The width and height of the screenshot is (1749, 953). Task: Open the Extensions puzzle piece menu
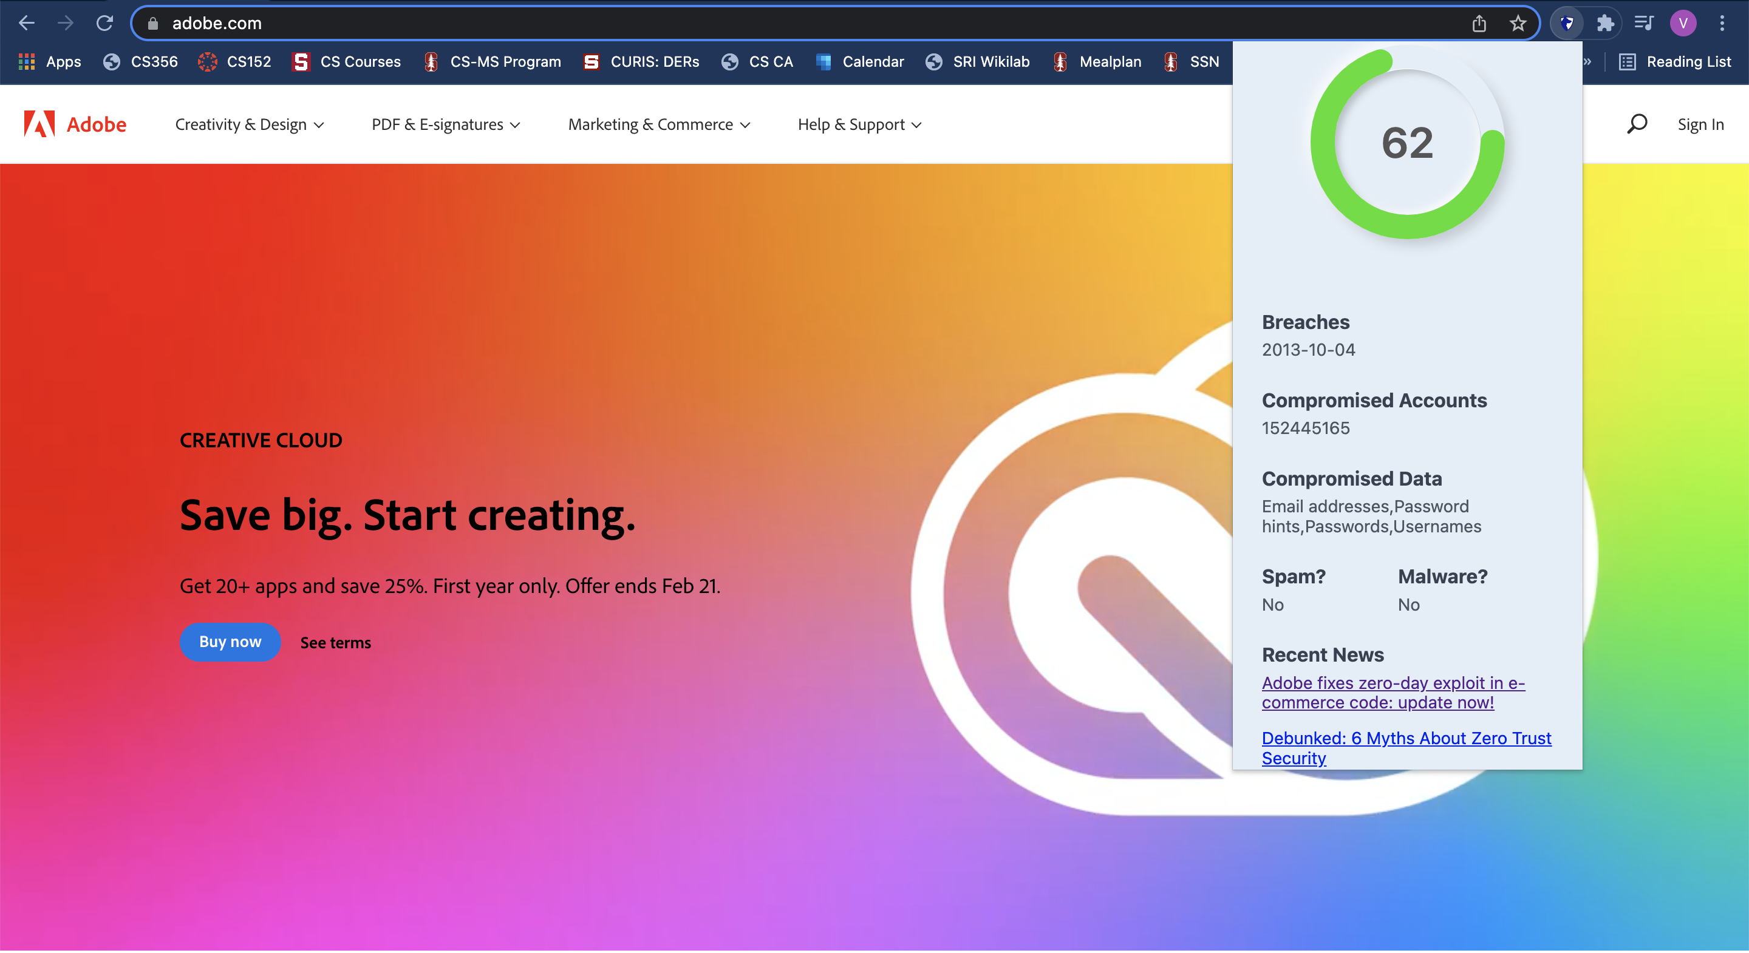tap(1605, 24)
